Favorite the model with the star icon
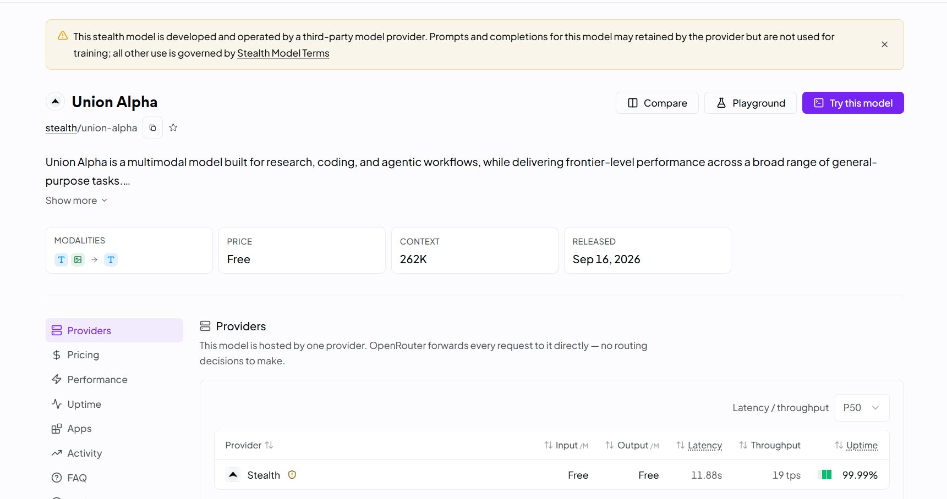The height and width of the screenshot is (499, 947). click(173, 127)
